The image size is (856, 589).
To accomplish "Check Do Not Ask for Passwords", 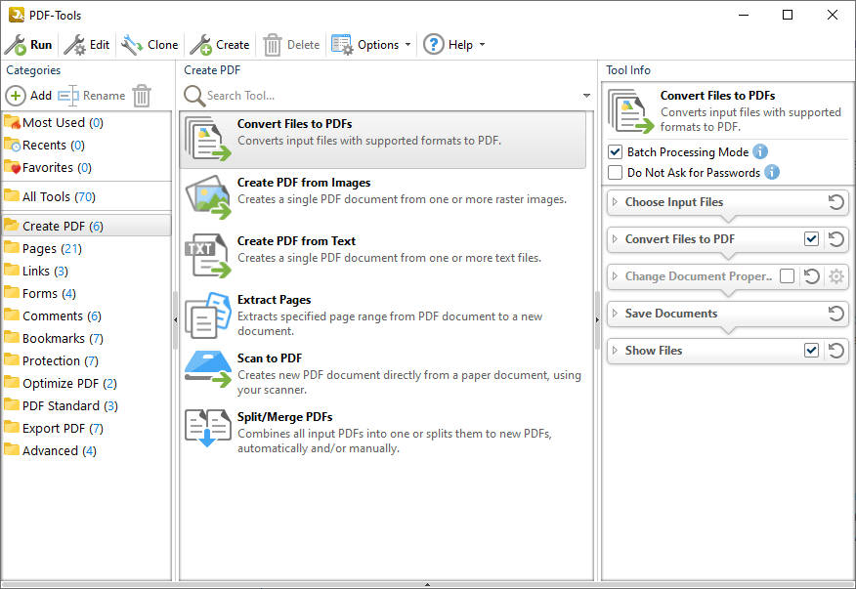I will tap(615, 173).
